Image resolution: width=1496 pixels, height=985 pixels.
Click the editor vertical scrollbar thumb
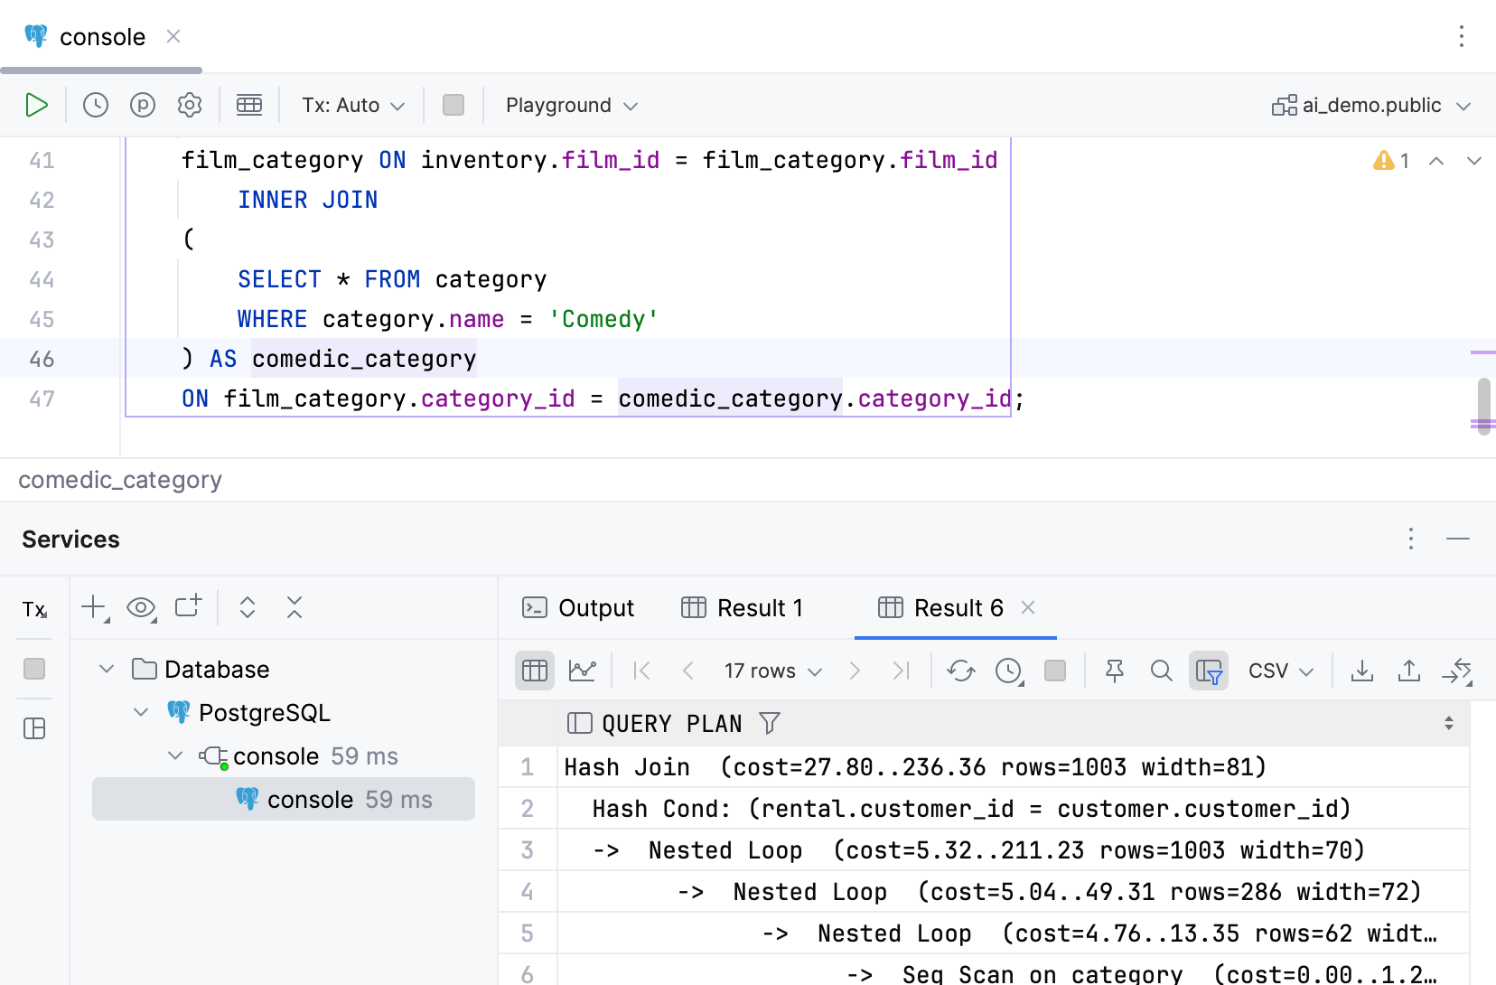tap(1483, 405)
